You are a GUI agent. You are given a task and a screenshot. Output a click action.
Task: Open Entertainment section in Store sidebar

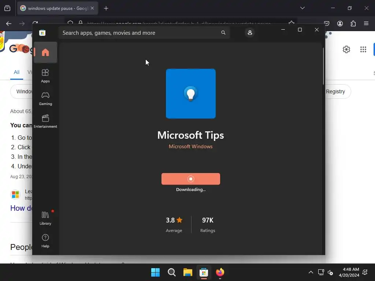click(45, 121)
